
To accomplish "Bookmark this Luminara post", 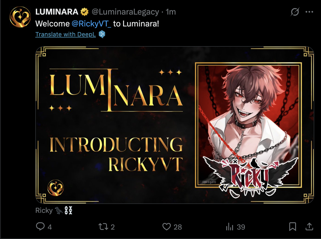I will 292,227.
